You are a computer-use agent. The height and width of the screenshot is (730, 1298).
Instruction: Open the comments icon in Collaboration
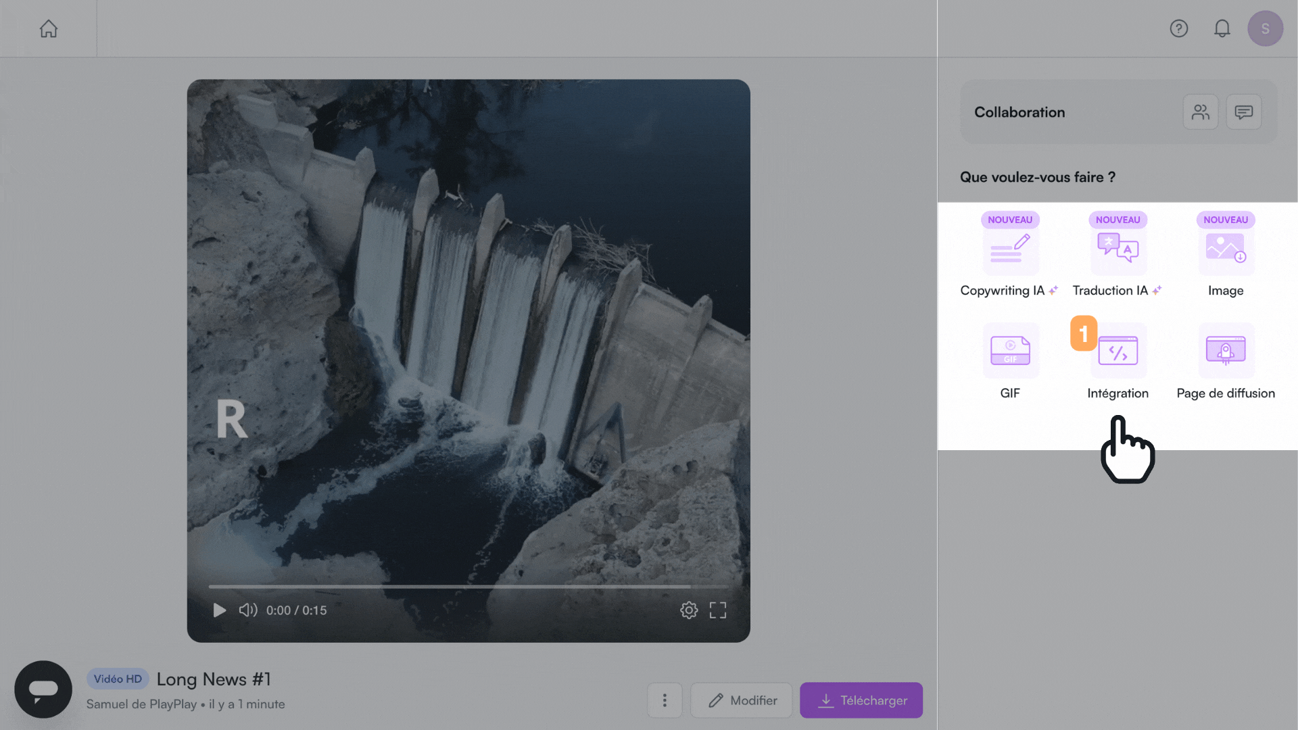[1244, 112]
